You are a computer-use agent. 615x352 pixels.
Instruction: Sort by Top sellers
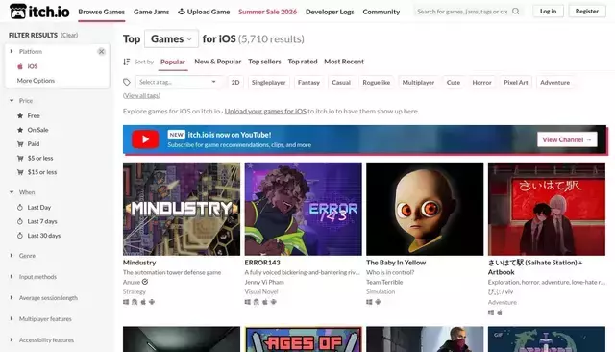click(264, 62)
